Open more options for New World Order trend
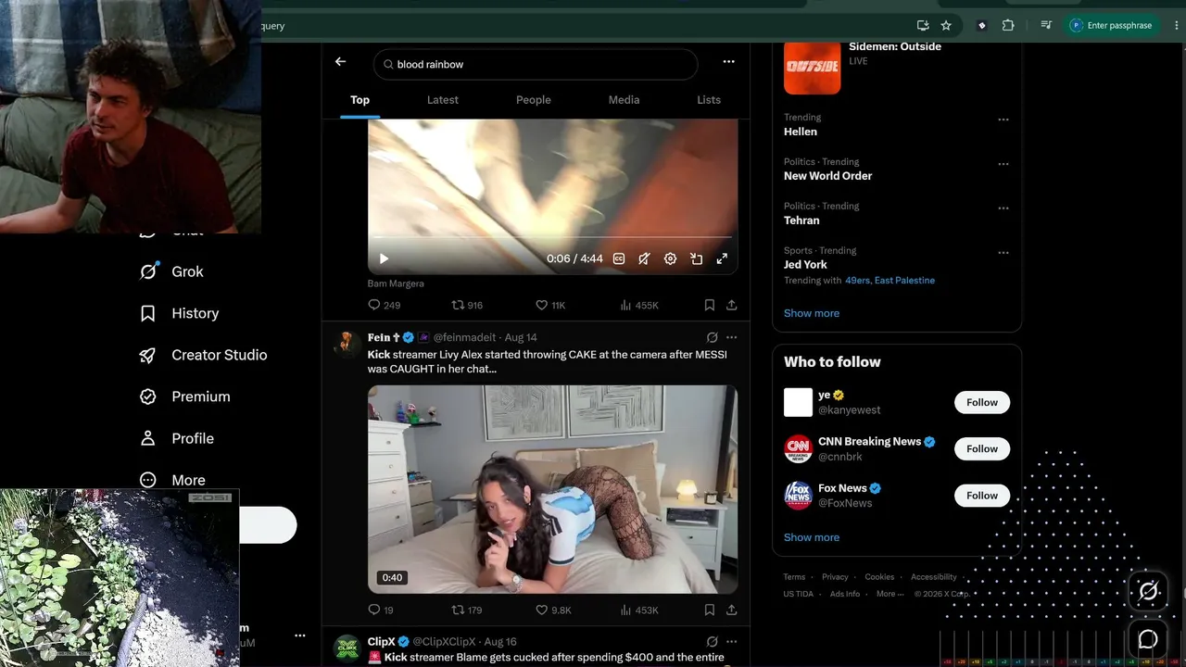 point(1003,164)
